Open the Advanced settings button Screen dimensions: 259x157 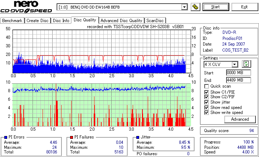[240, 119]
